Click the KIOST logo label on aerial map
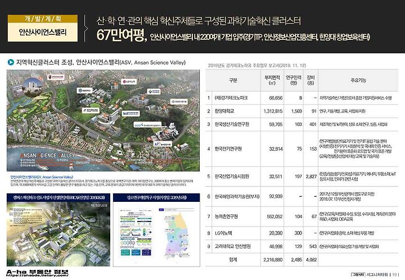 147,124
